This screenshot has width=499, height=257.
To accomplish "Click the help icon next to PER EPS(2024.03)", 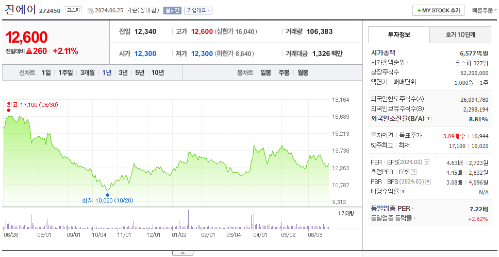I will coord(426,162).
